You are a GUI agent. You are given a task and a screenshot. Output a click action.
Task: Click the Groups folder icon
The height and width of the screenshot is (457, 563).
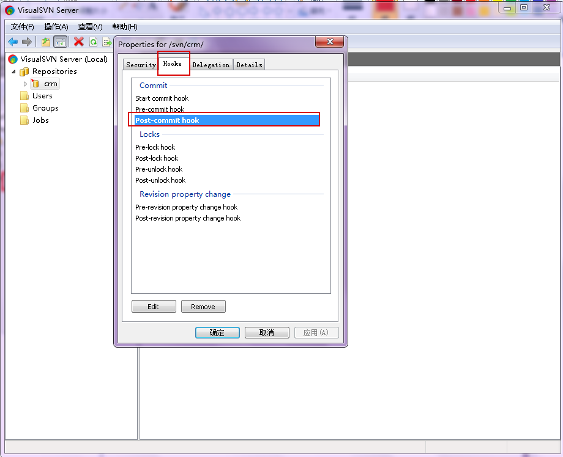[x=24, y=108]
